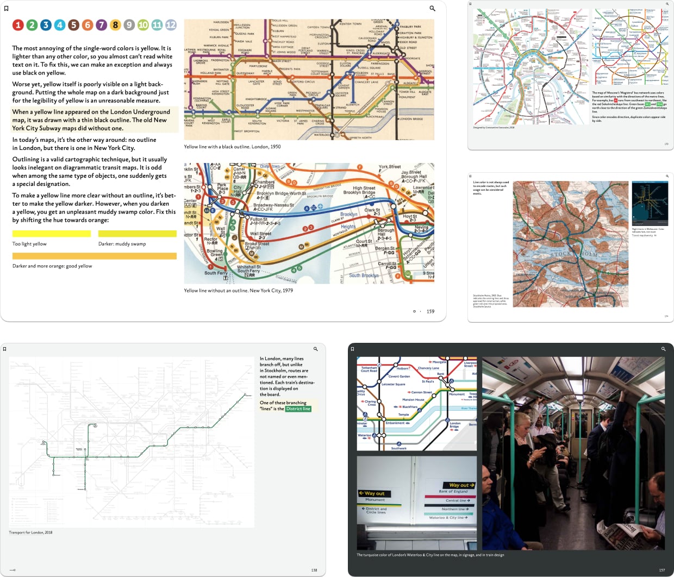This screenshot has width=674, height=577.
Task: Jump to chapter 5 brown circle
Action: (73, 24)
